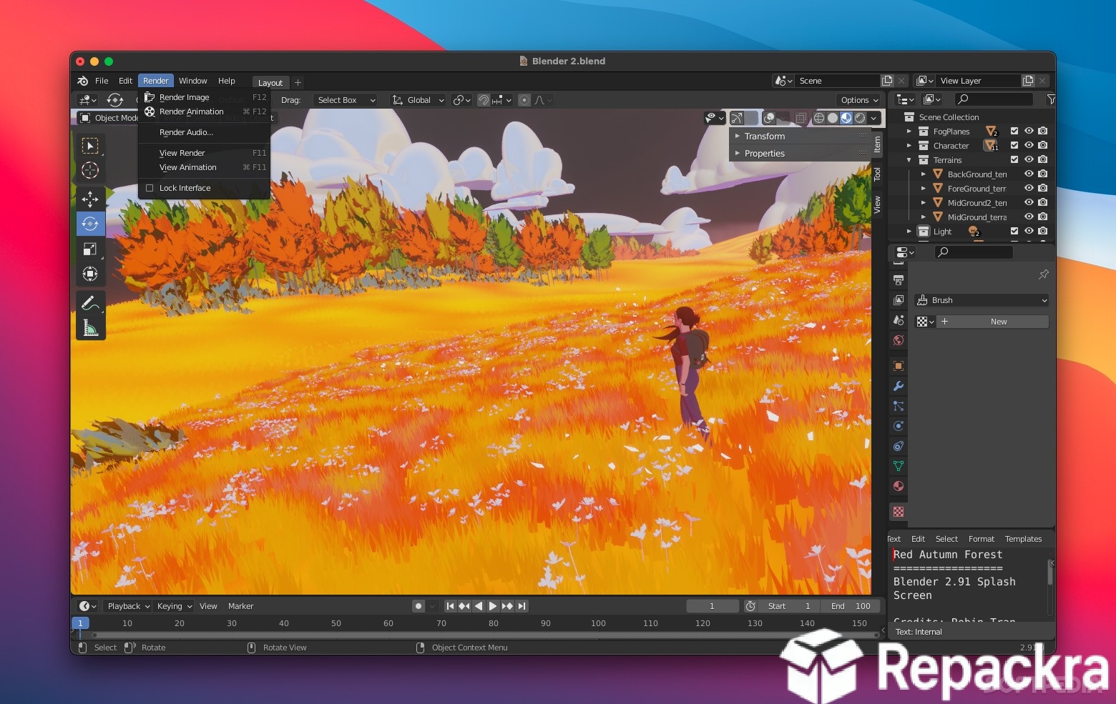Open the outliner filter funnel icon
Viewport: 1116px width, 704px height.
click(1051, 99)
